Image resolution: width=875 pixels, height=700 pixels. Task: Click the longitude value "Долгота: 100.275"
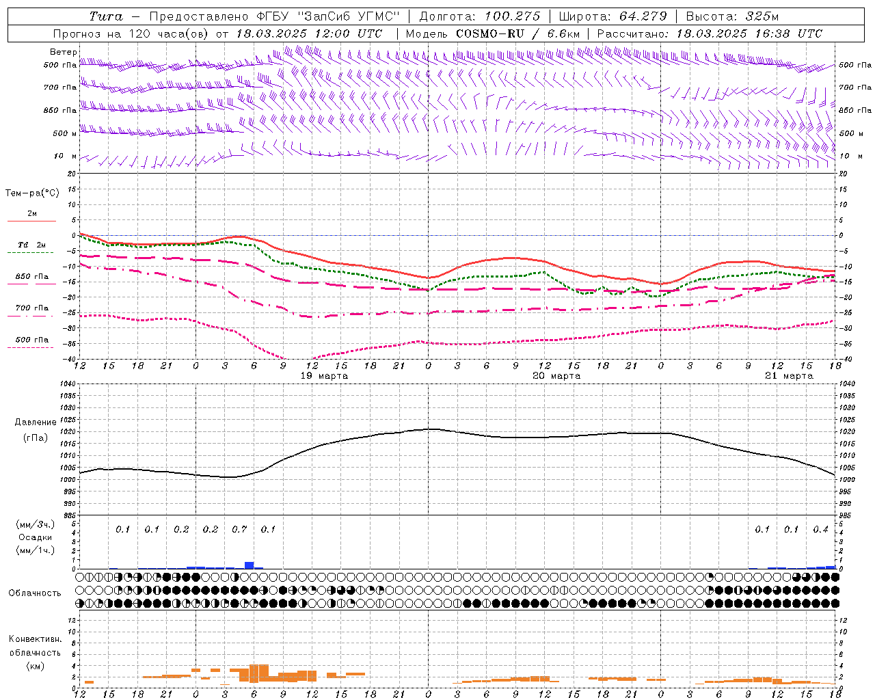click(x=480, y=16)
